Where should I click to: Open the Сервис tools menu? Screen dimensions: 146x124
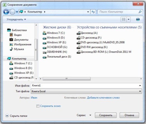84,115
